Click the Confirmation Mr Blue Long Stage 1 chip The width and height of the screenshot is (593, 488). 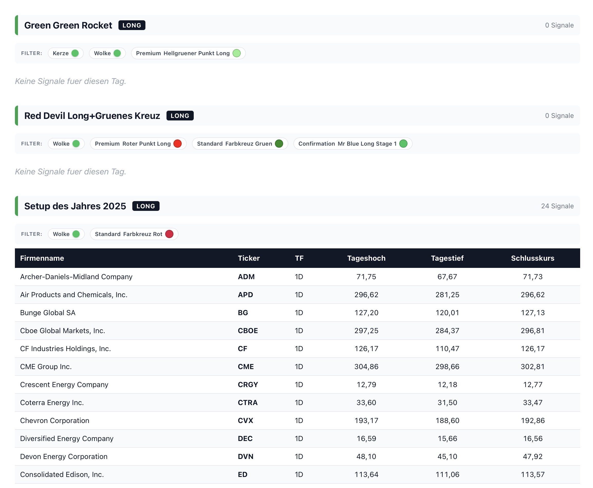pos(352,143)
